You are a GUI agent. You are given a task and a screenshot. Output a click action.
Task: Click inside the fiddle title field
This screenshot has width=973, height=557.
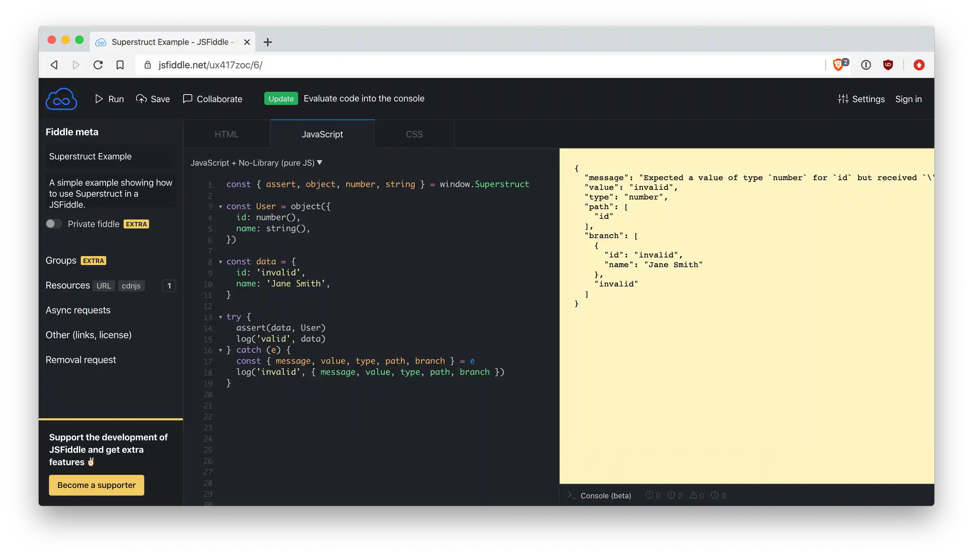click(110, 156)
